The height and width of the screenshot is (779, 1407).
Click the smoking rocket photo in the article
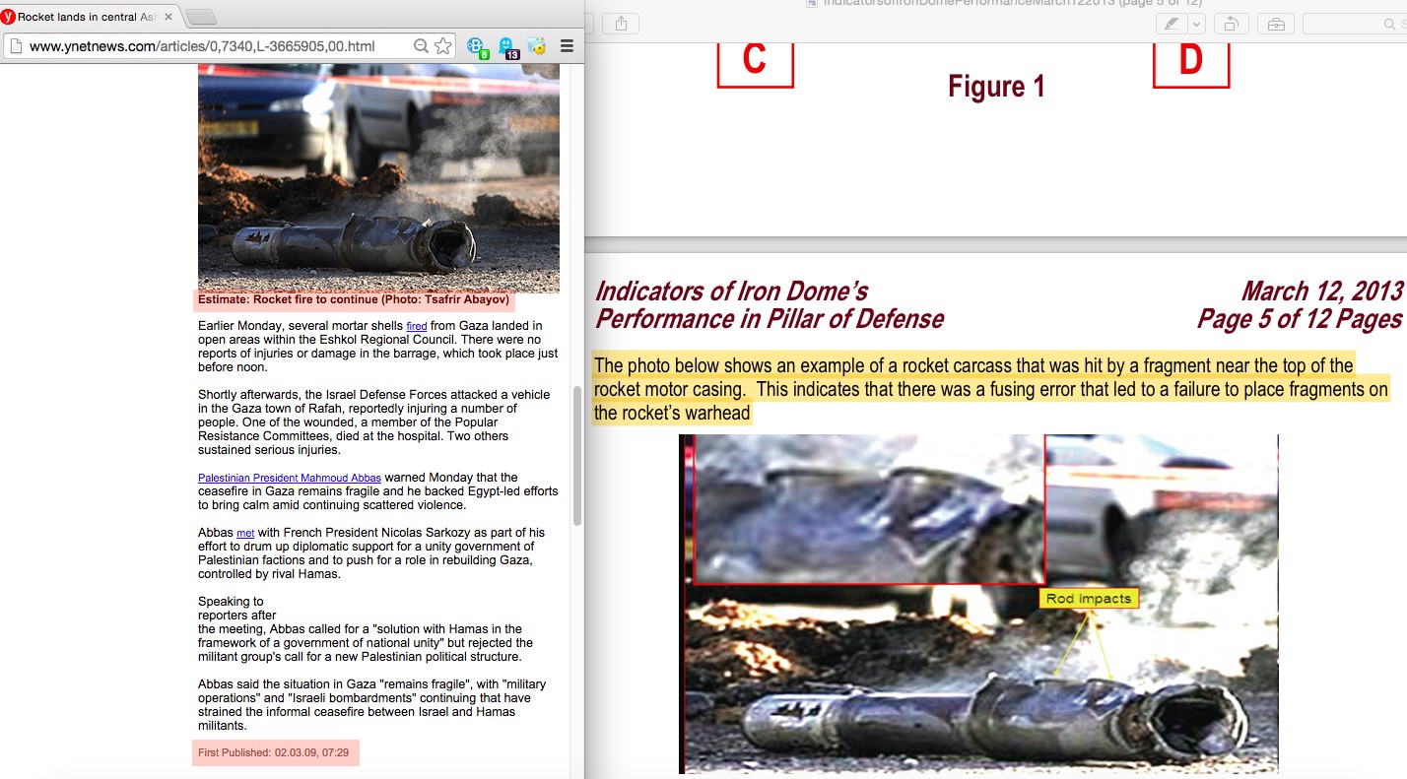[x=378, y=178]
